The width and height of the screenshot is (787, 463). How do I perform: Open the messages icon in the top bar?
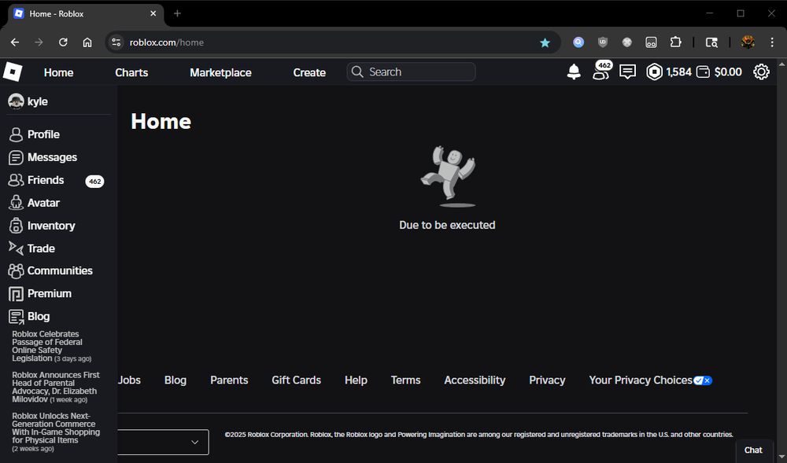click(627, 72)
